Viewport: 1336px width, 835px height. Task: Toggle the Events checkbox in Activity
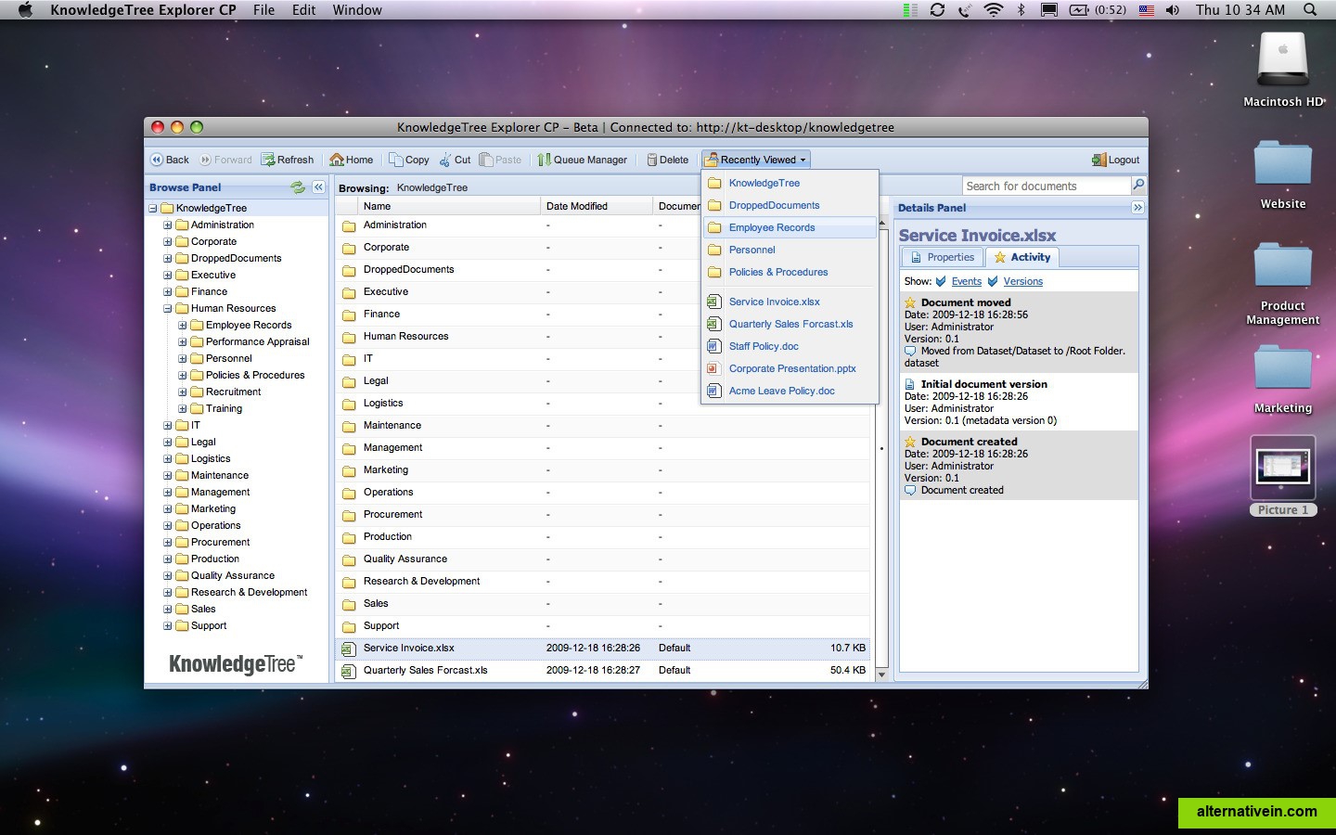click(x=941, y=281)
